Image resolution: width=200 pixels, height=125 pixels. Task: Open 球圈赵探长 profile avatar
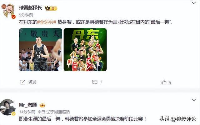8,11
